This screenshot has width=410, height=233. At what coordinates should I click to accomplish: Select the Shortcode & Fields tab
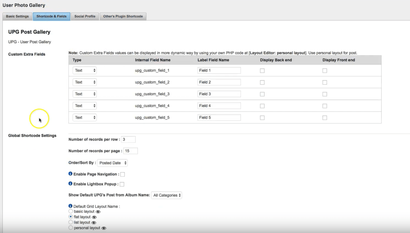click(x=52, y=16)
